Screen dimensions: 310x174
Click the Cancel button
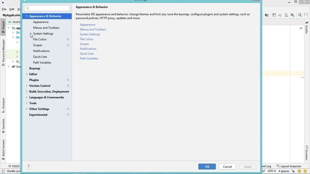point(227,167)
